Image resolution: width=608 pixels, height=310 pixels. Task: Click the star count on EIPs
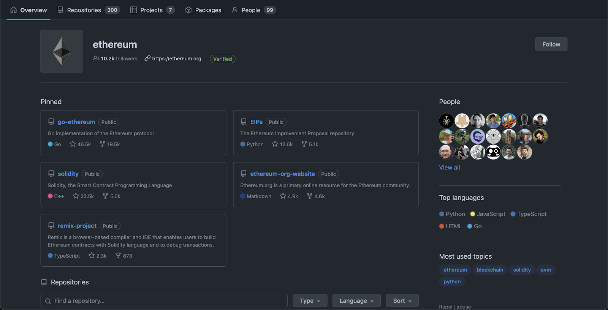[286, 144]
